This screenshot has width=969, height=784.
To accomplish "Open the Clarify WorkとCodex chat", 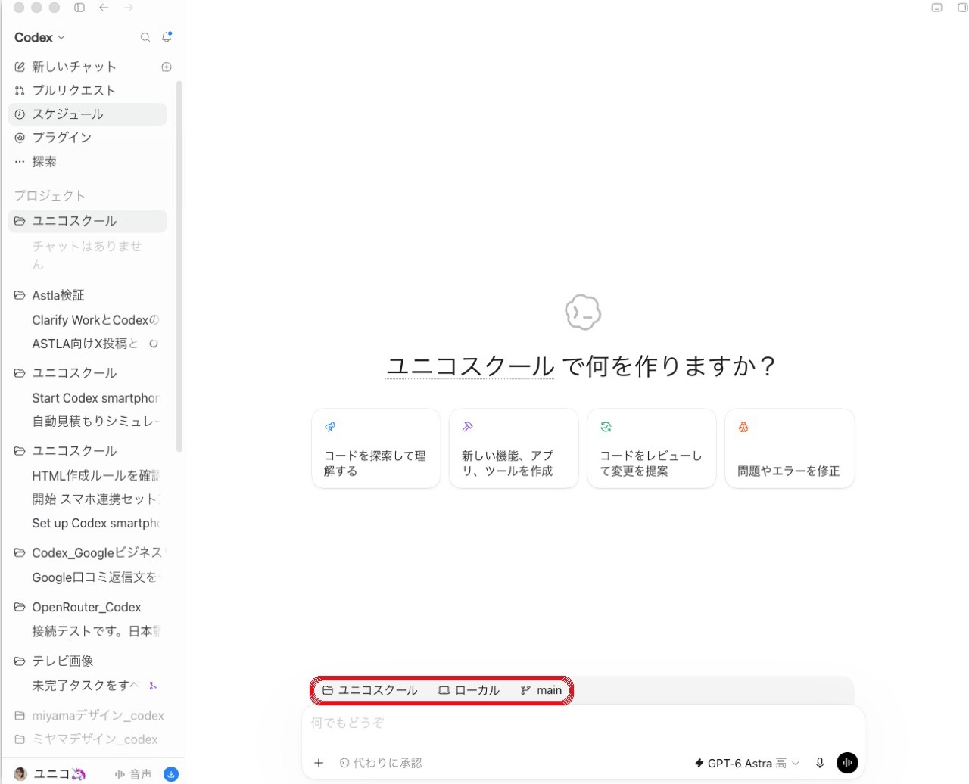I will [x=95, y=320].
